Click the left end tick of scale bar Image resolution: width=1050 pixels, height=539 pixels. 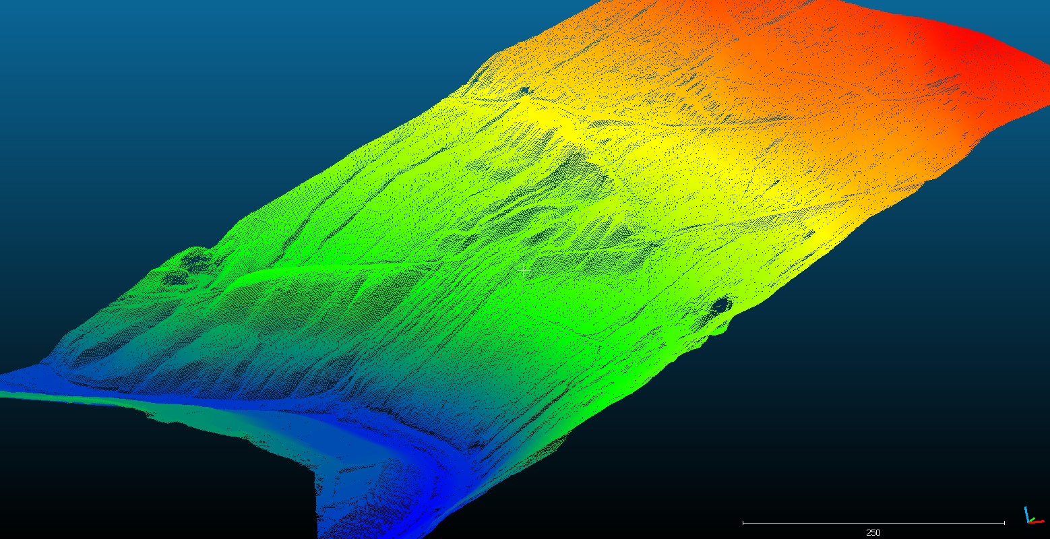click(x=743, y=522)
